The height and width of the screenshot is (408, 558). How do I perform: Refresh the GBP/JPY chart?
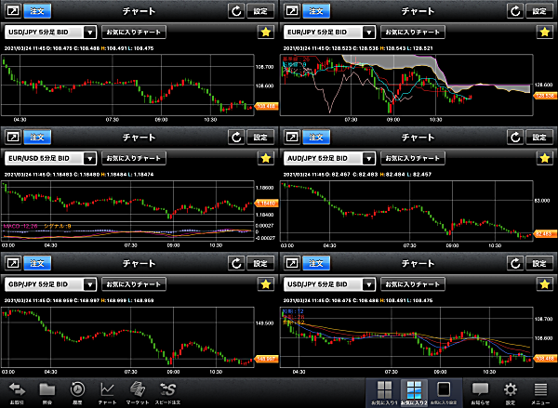tap(236, 263)
